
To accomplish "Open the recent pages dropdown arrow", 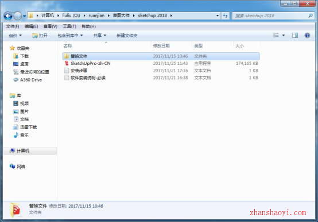I will click(x=24, y=16).
